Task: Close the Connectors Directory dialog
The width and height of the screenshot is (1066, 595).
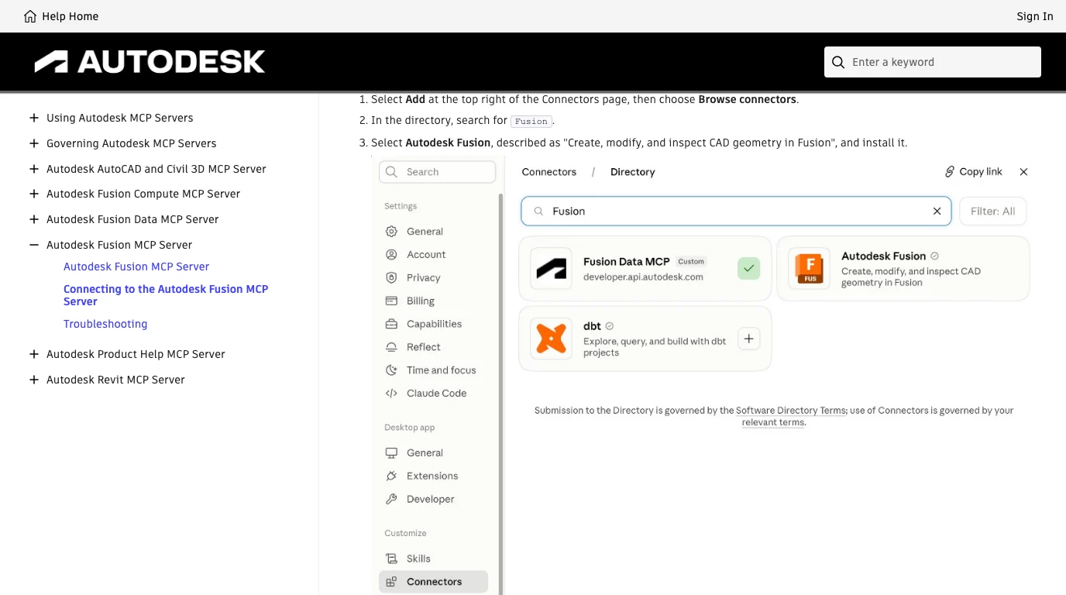Action: 1023,172
